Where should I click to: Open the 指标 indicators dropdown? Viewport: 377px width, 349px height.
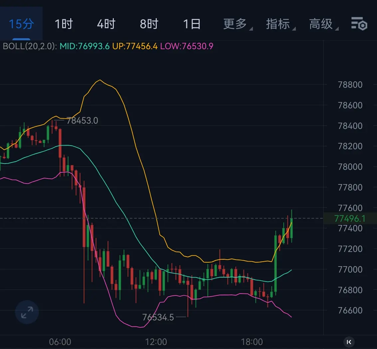click(x=281, y=24)
